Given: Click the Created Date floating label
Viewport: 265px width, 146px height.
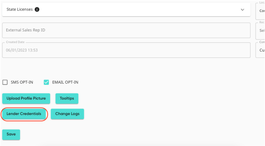Looking at the screenshot, I should tap(15, 42).
